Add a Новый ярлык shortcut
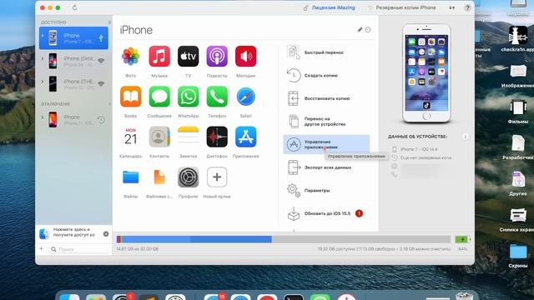Screen dimensions: 534x300 [217, 177]
